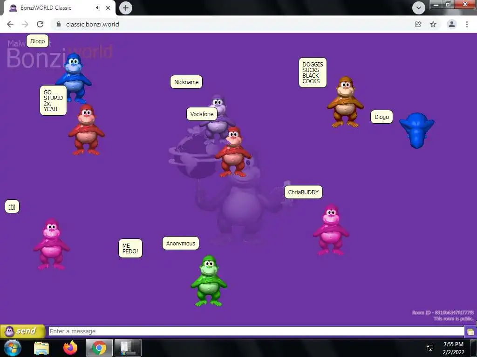477x357 pixels.
Task: Launch Firefox from the taskbar
Action: (x=70, y=348)
